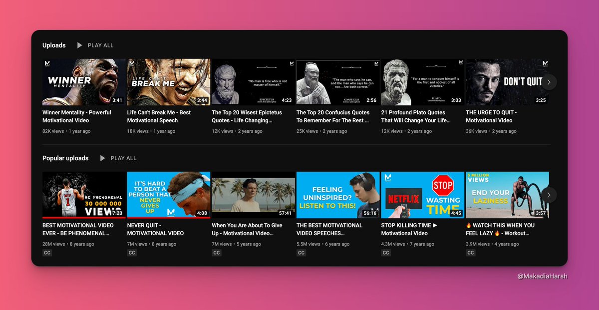Click '3.9M views • 4 years ago' text

pos(493,244)
